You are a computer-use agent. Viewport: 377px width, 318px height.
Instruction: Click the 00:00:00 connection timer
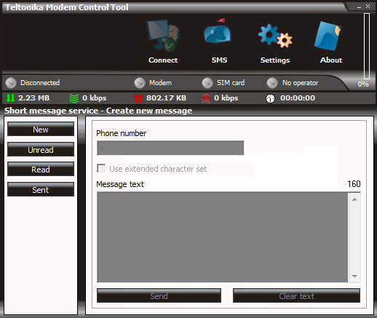pyautogui.click(x=298, y=98)
